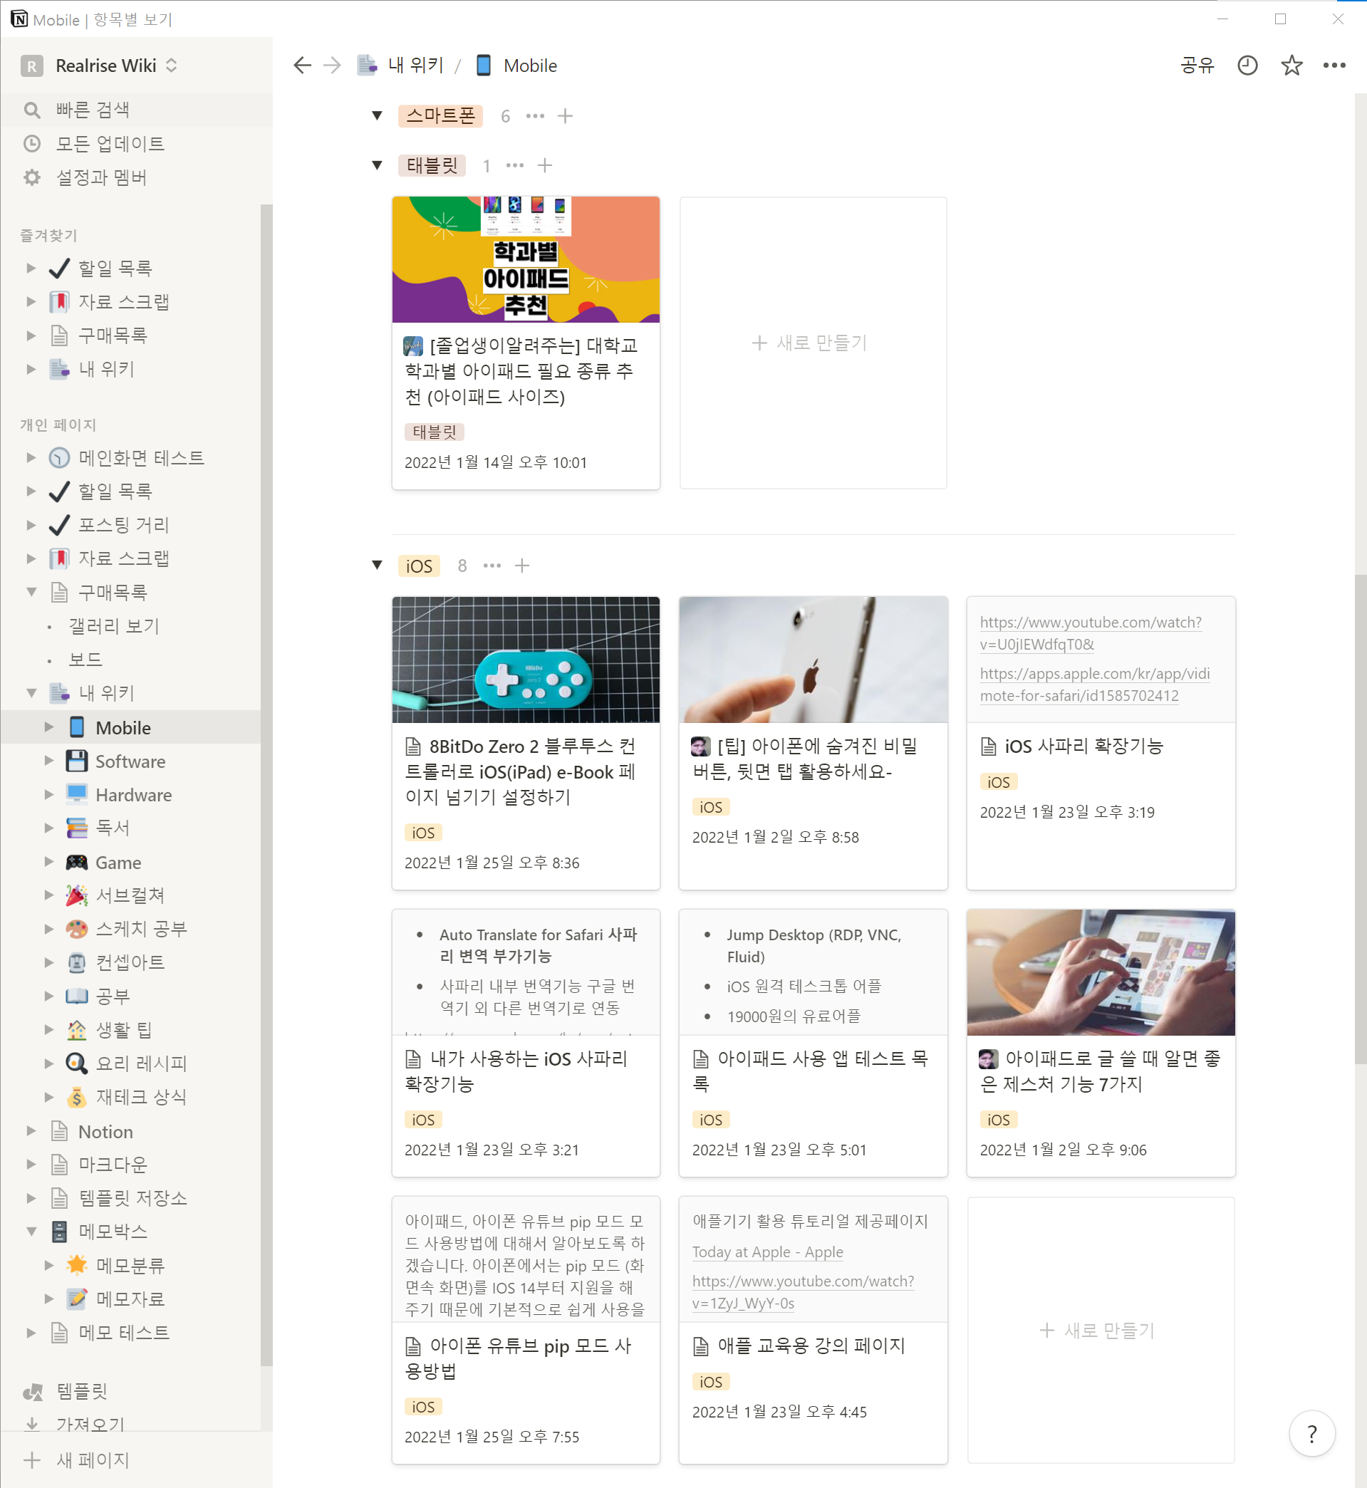Screen dimensions: 1367x1488
Task: Open the iPhone back tap card thumbnail
Action: [x=812, y=660]
